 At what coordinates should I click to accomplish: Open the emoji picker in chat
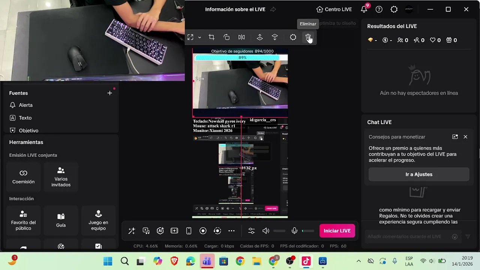coord(455,237)
